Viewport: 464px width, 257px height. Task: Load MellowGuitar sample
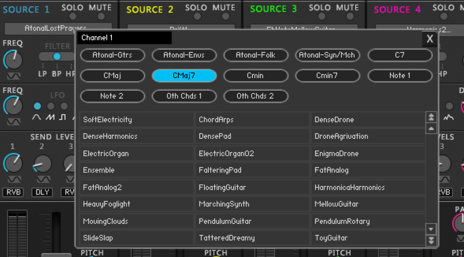click(368, 204)
